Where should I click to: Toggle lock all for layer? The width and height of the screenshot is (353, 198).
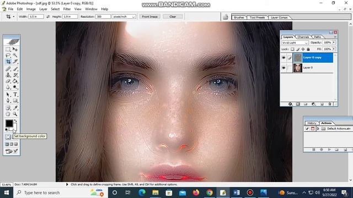pos(308,49)
